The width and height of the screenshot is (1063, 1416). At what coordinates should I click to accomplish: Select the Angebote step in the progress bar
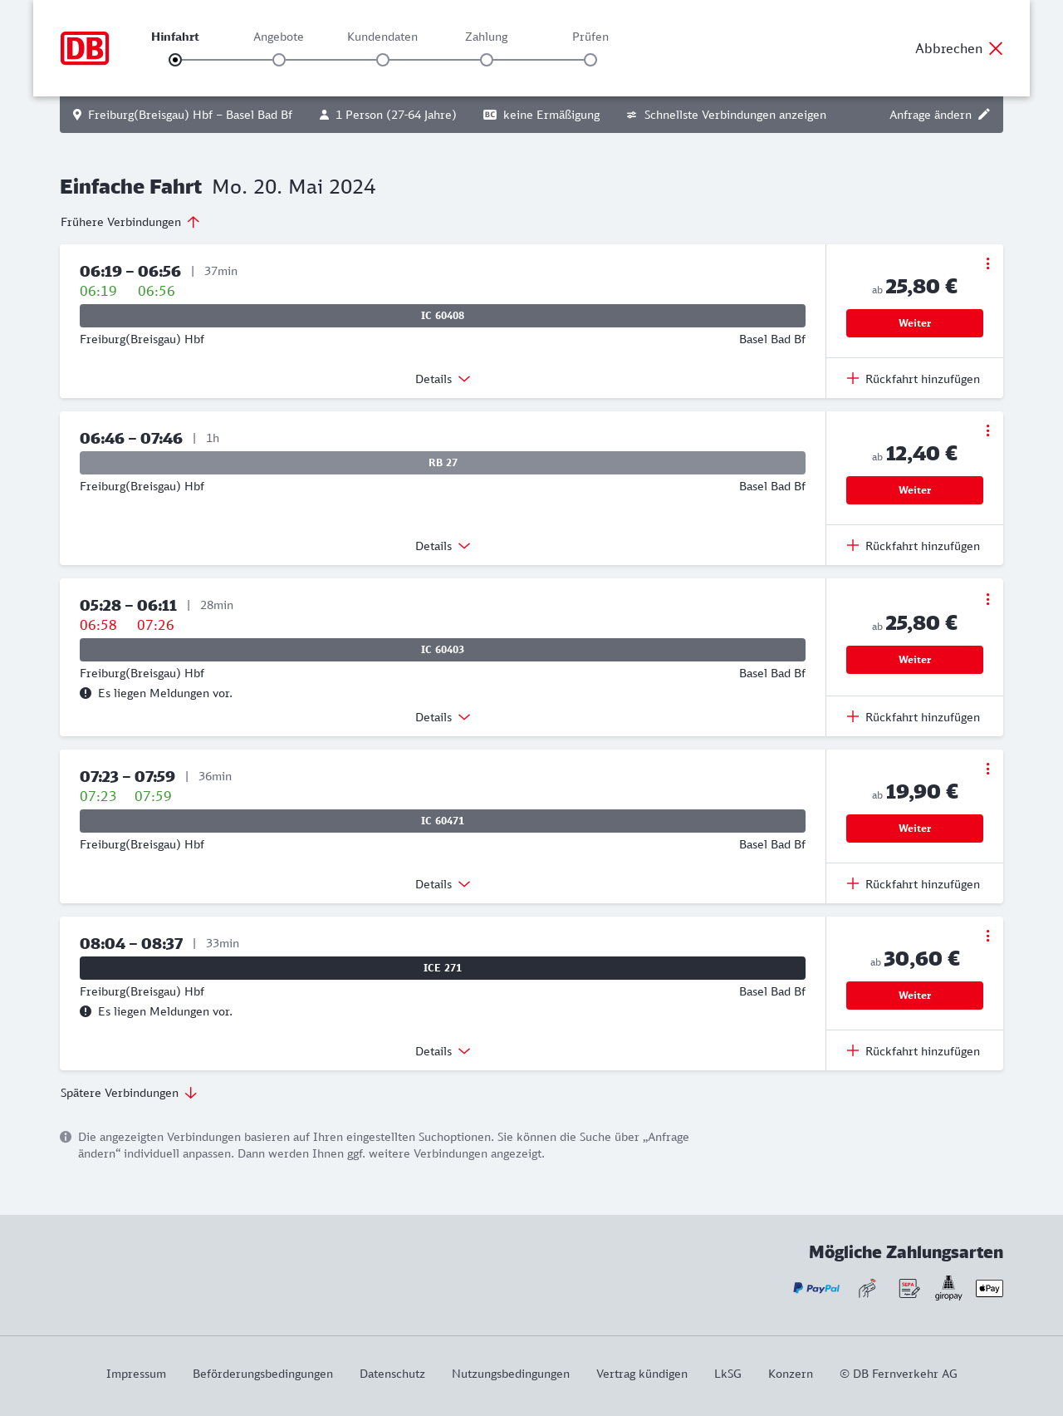point(279,60)
